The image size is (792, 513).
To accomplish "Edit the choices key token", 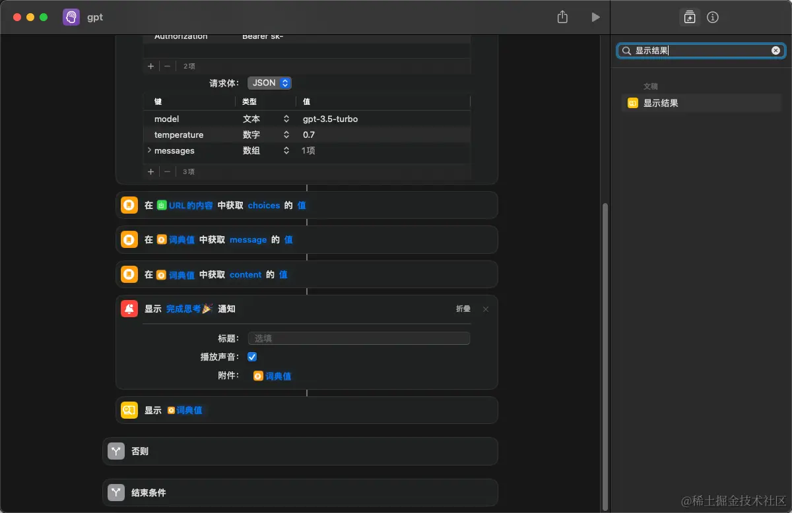I will point(264,206).
